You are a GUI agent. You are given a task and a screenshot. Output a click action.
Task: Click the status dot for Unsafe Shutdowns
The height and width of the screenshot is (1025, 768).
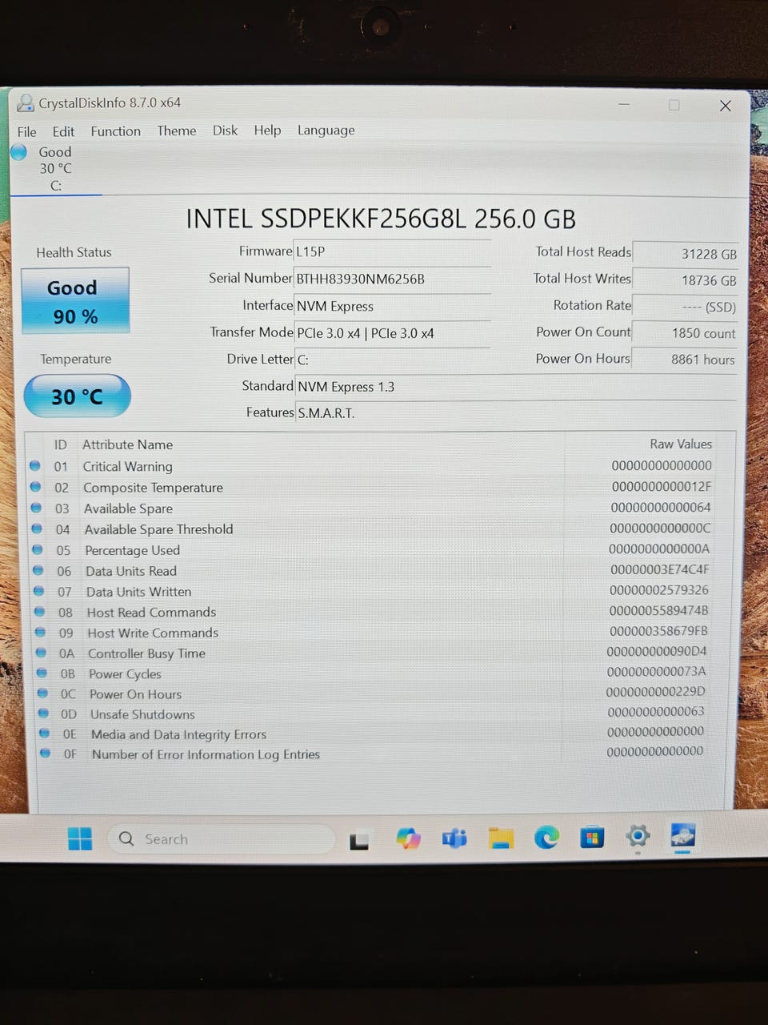pyautogui.click(x=44, y=713)
